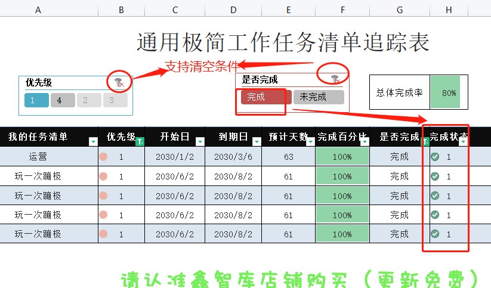Open the filtered 优先级 column dropdown
Screen dimensions: 491x288
point(140,142)
